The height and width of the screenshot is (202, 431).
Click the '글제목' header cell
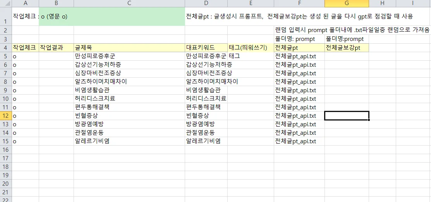pos(129,48)
